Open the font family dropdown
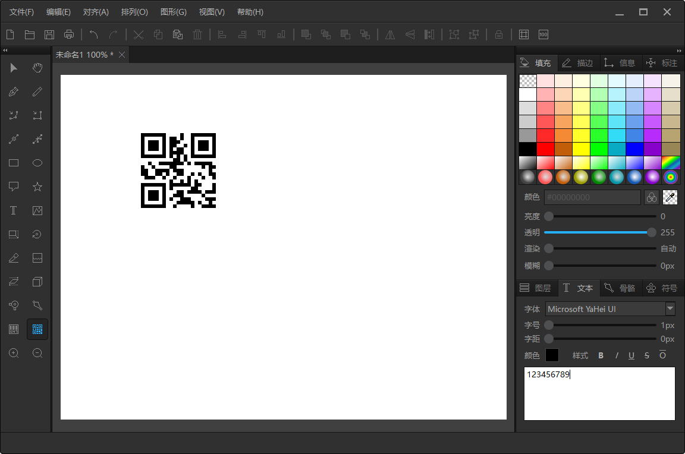Screen dimensions: 685x454 coord(670,308)
